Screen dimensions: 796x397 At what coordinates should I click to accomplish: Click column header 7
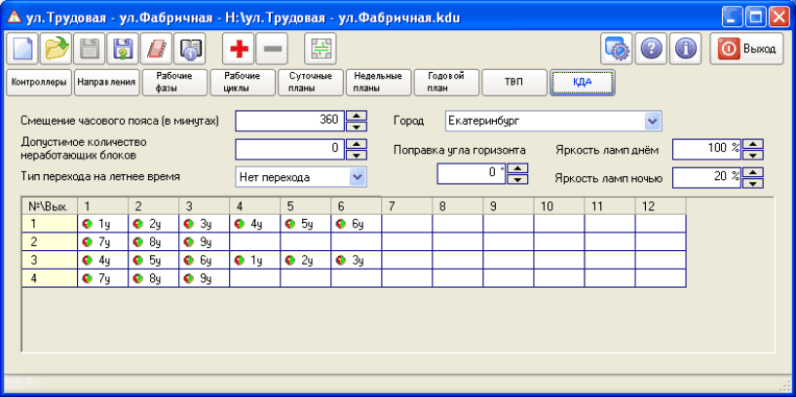click(407, 206)
